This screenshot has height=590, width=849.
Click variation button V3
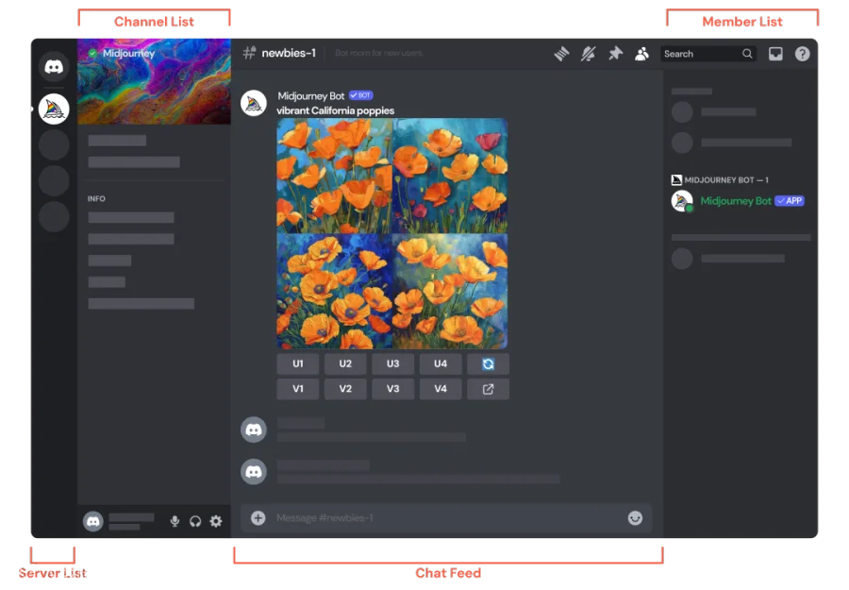pos(393,389)
